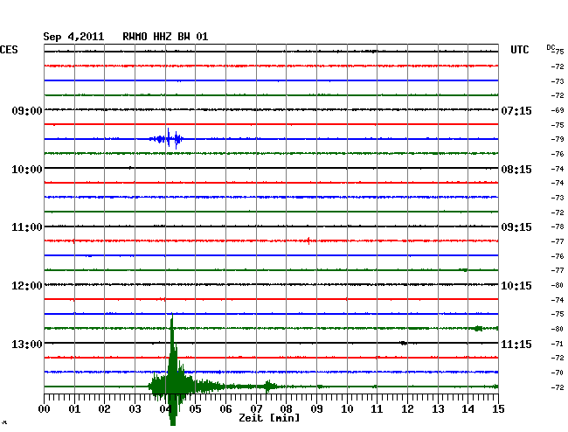Viewport: 568px width, 432px height.
Task: Pick minute tick label '00'
Action: click(45, 409)
